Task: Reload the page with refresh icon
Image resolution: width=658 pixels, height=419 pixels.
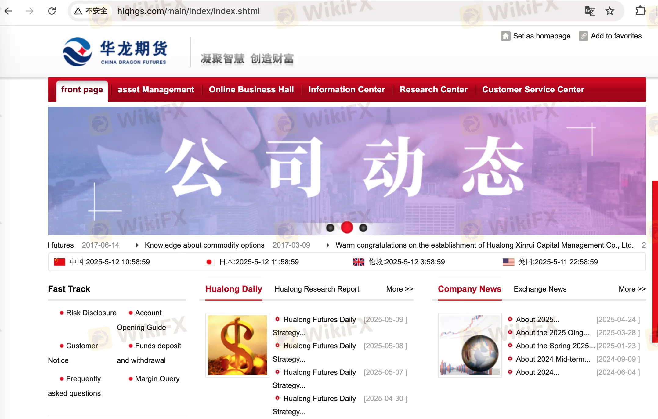Action: coord(52,11)
